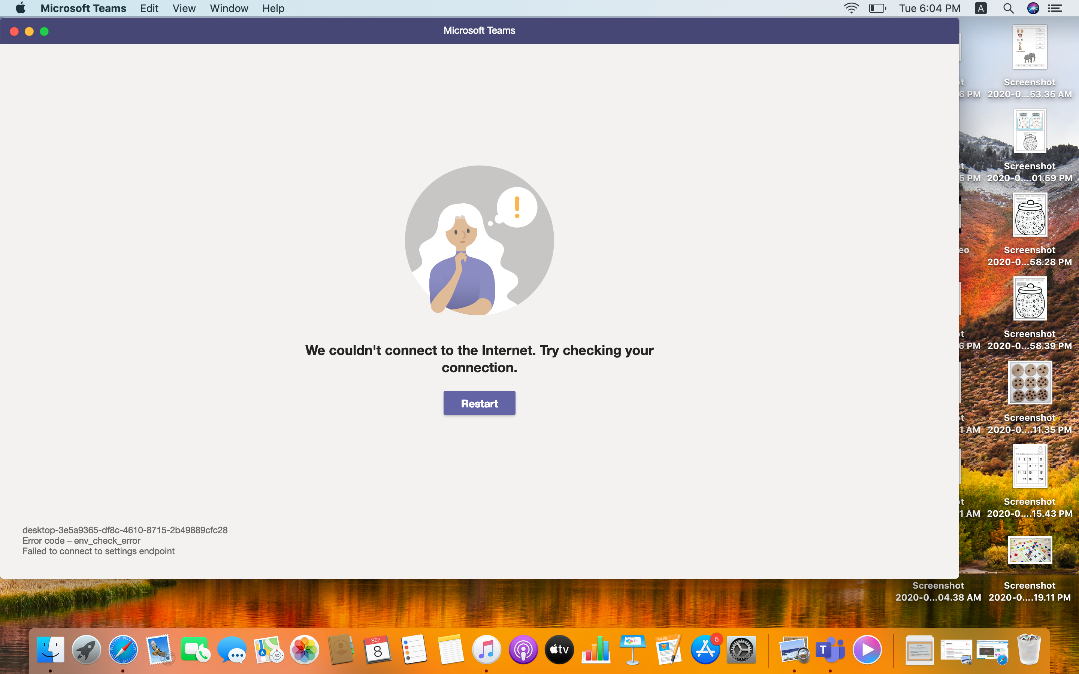Image resolution: width=1079 pixels, height=674 pixels.
Task: Open System Preferences gear in dock
Action: coord(741,650)
